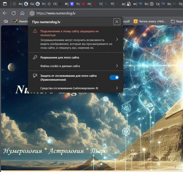
Task: Open the 'Авиаб' bookmark with plane icon
Action: click(21, 21)
